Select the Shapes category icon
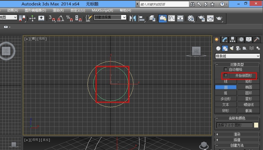Image resolution: width=263 pixels, height=150 pixels. click(x=225, y=48)
